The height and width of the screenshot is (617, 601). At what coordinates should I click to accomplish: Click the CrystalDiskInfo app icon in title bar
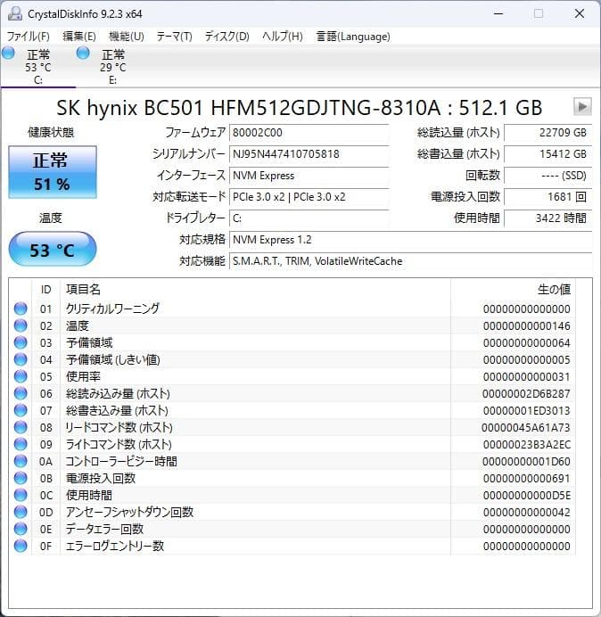(15, 13)
